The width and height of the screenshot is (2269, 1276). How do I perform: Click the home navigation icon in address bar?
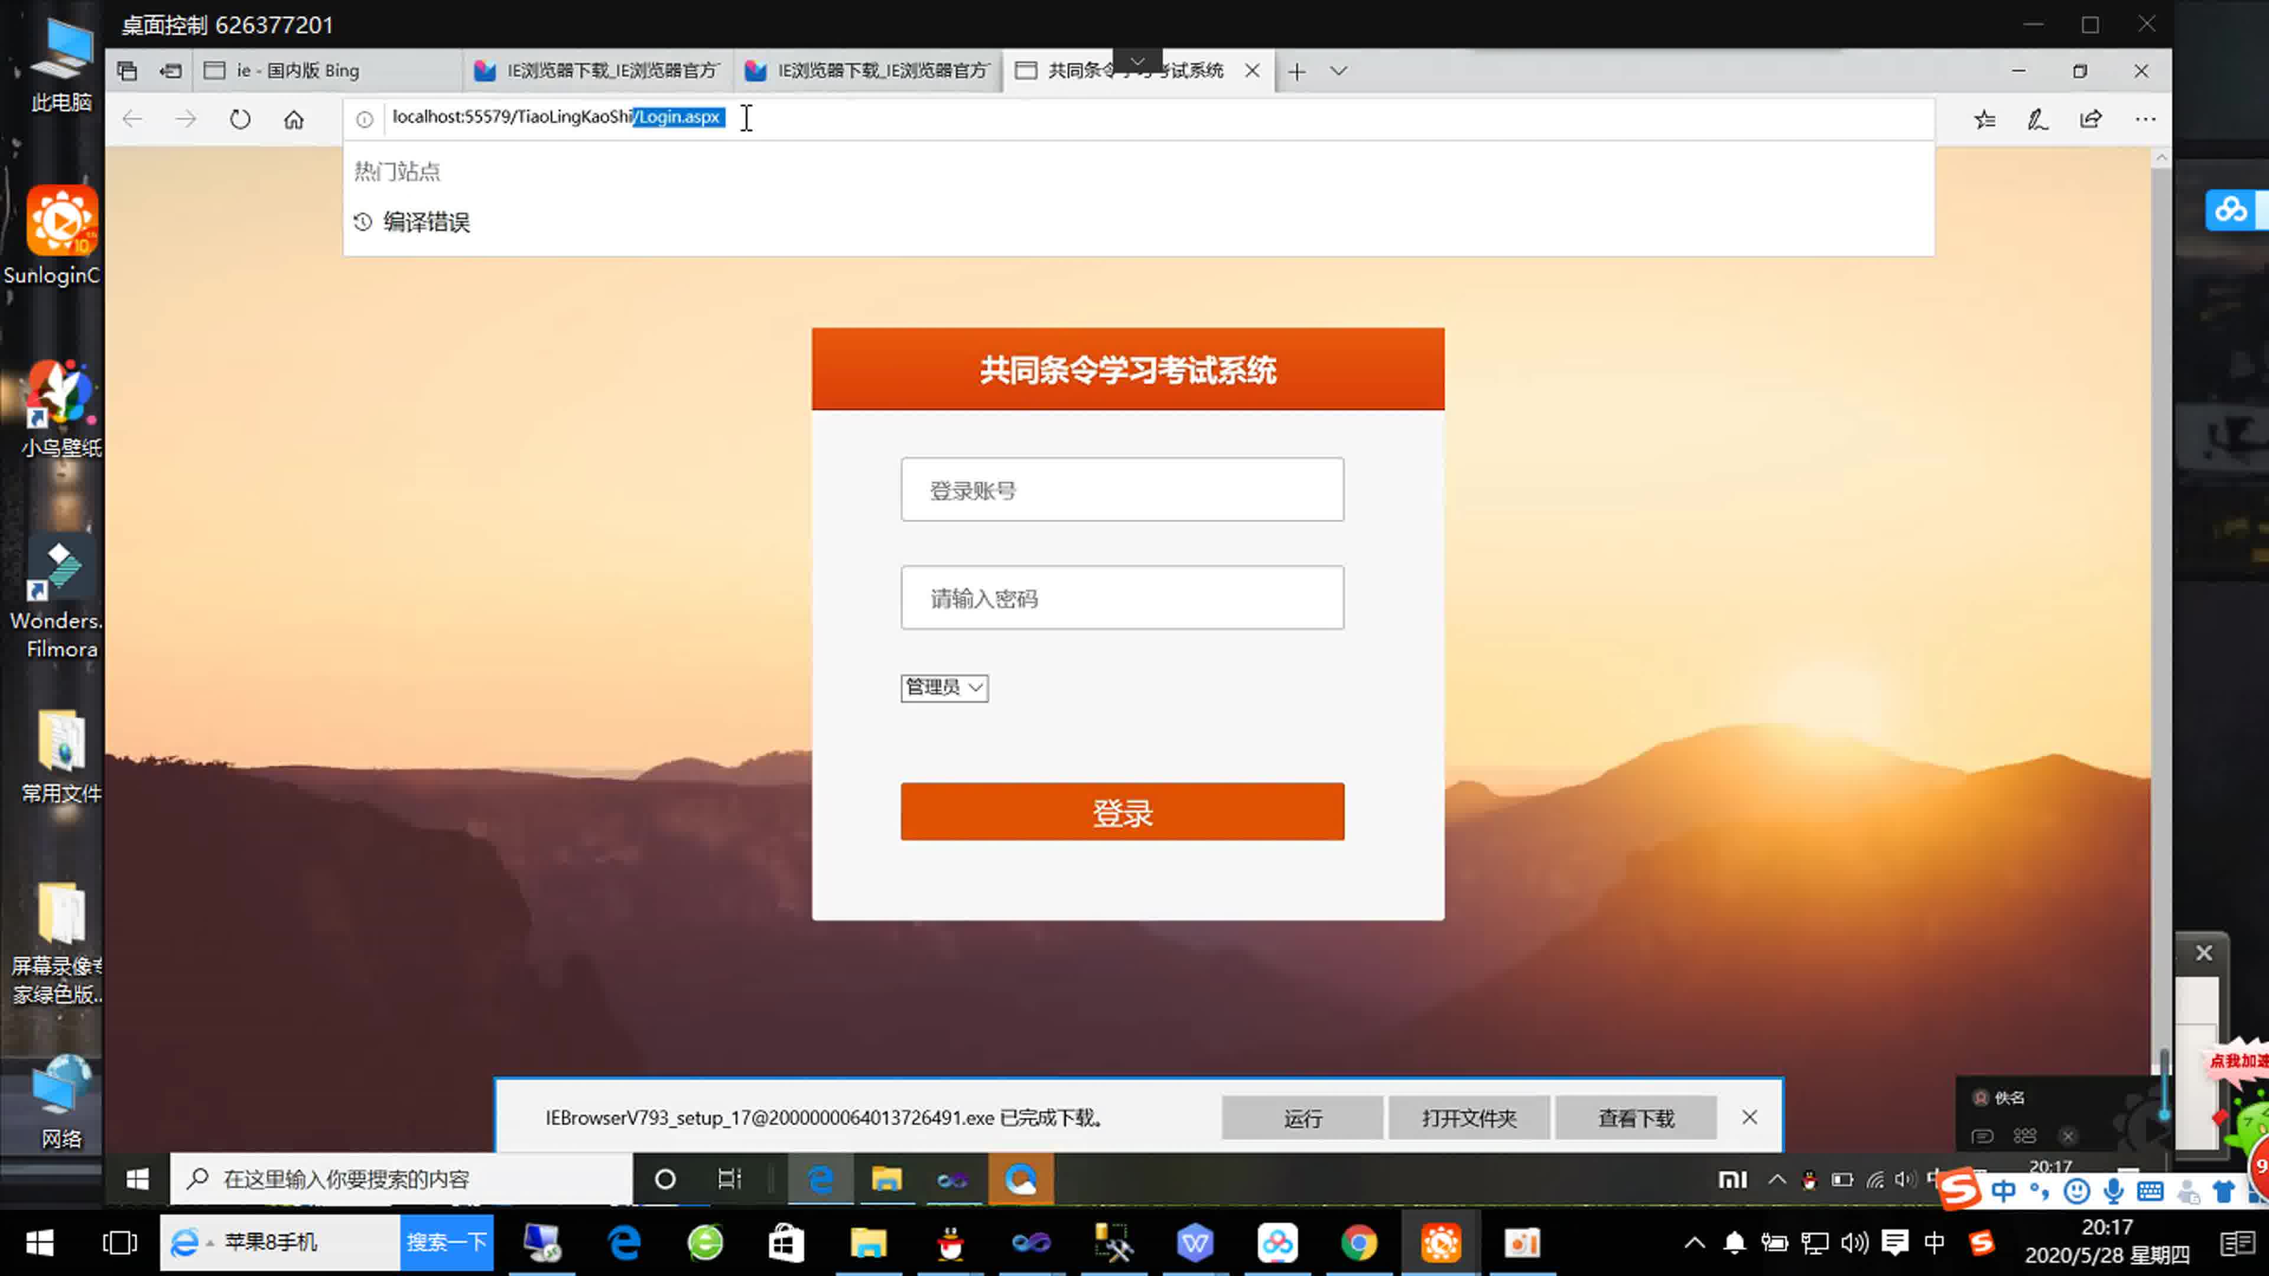pos(293,118)
